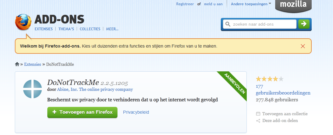Click the Firefox logo icon
Screen dimensions: 333x135
point(23,22)
